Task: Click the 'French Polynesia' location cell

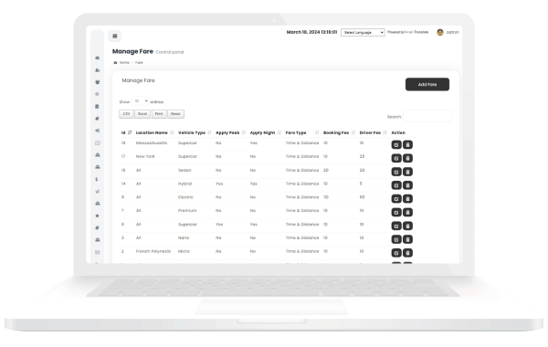Action: tap(153, 251)
